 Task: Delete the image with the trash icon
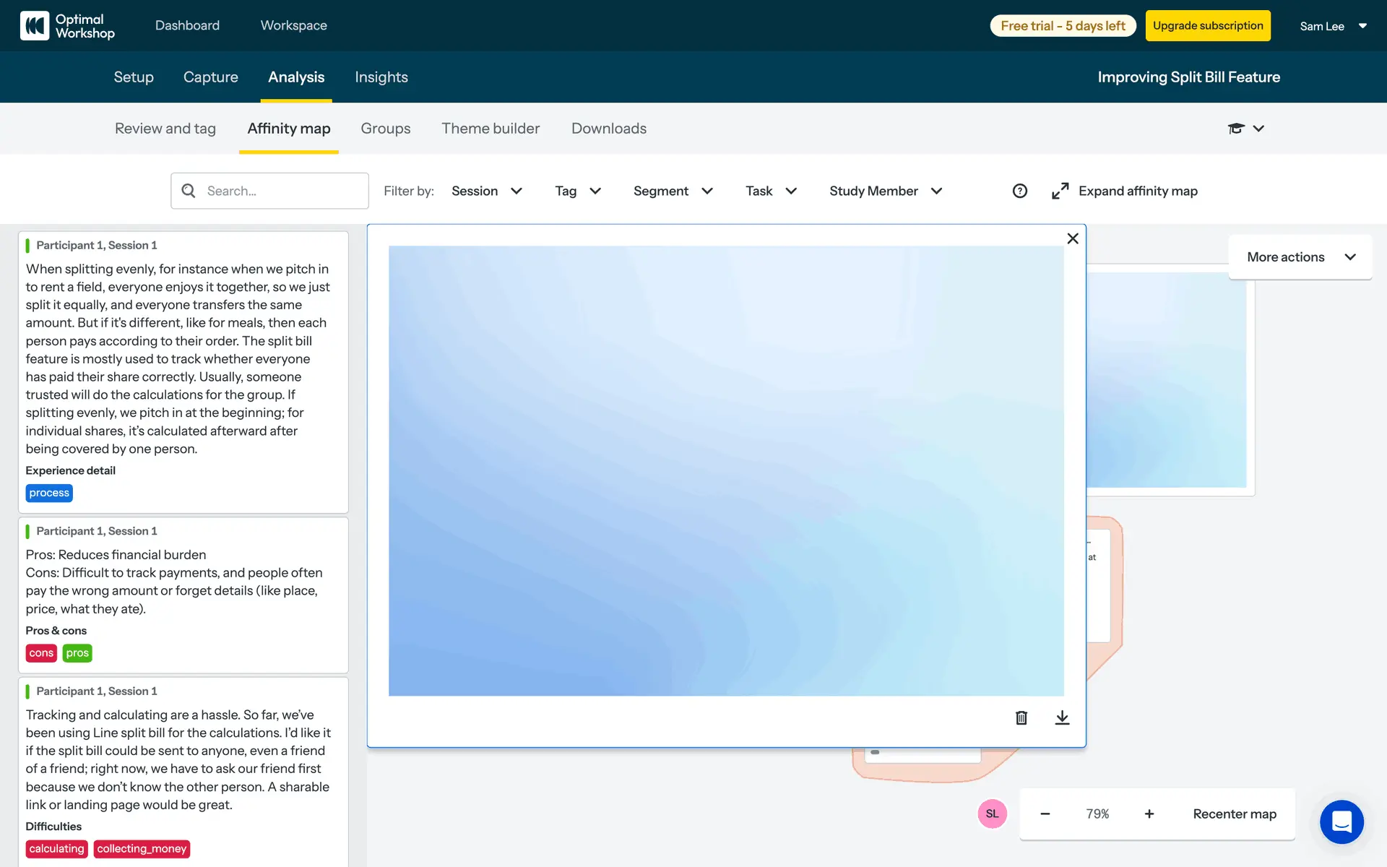tap(1021, 717)
